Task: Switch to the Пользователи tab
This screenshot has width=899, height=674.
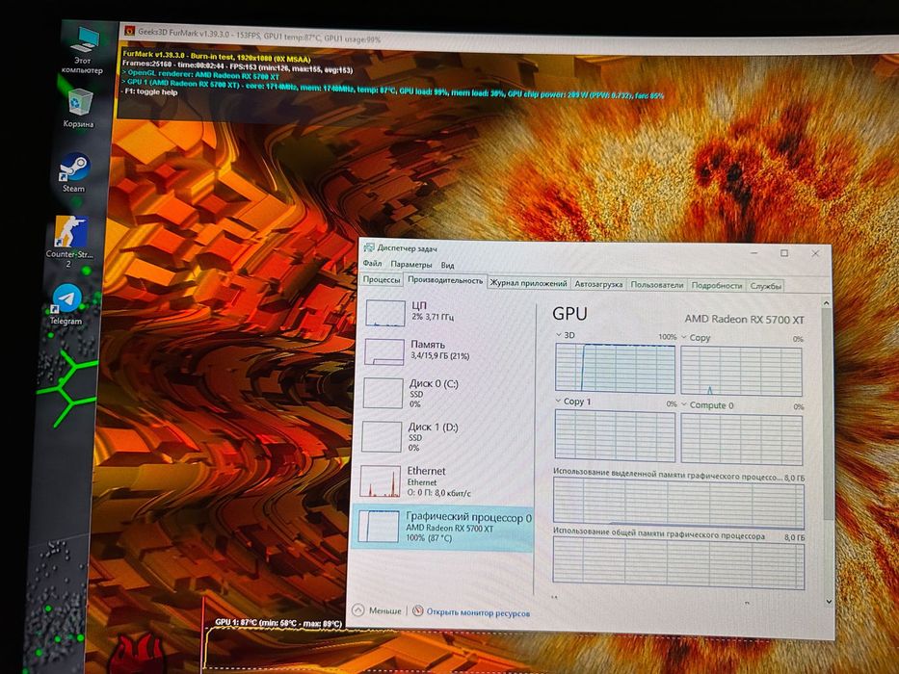Action: (x=657, y=284)
